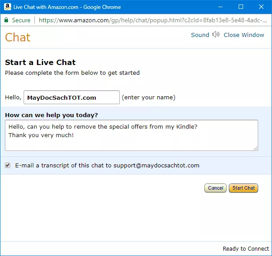Click 'Please complete the form below' text
Viewport: 272px width, 256px height.
click(x=72, y=73)
